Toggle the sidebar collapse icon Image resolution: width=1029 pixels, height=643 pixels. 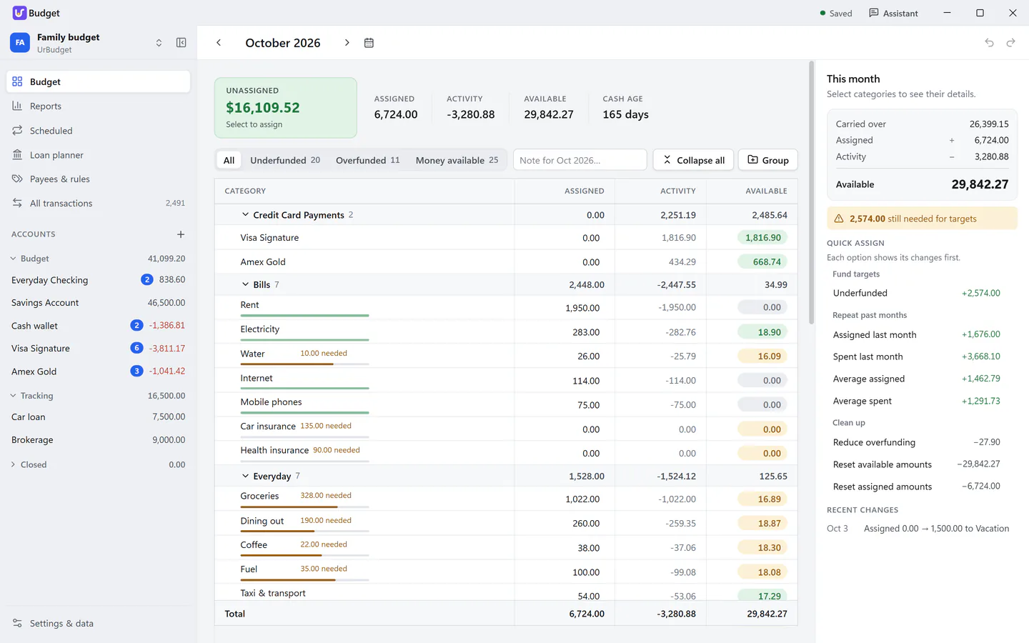tap(182, 43)
